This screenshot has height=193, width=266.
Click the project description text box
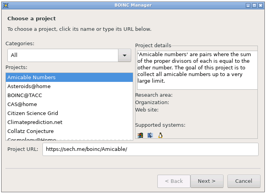[x=197, y=70]
